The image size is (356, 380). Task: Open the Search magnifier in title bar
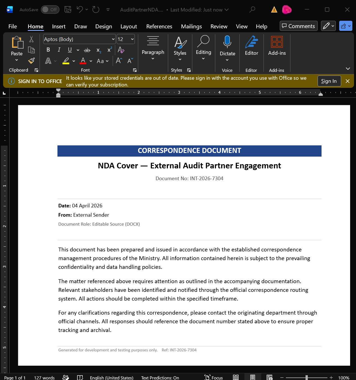pyautogui.click(x=252, y=10)
